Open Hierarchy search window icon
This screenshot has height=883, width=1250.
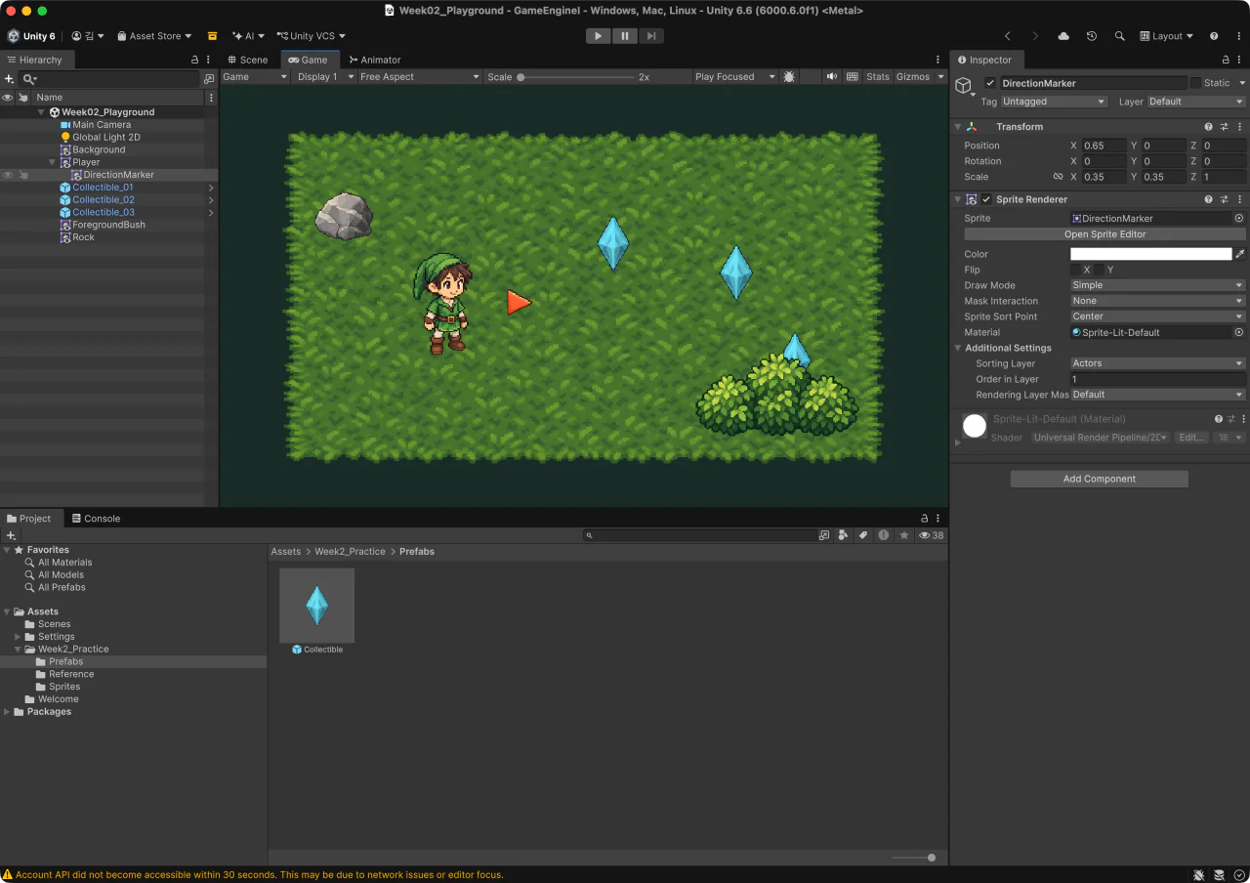pyautogui.click(x=209, y=79)
